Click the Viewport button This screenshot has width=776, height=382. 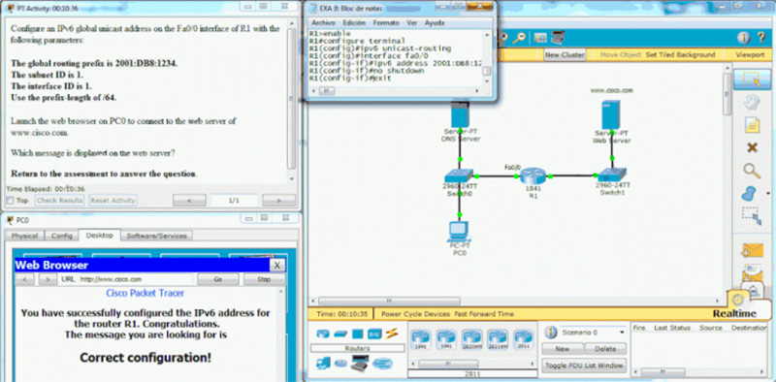750,55
